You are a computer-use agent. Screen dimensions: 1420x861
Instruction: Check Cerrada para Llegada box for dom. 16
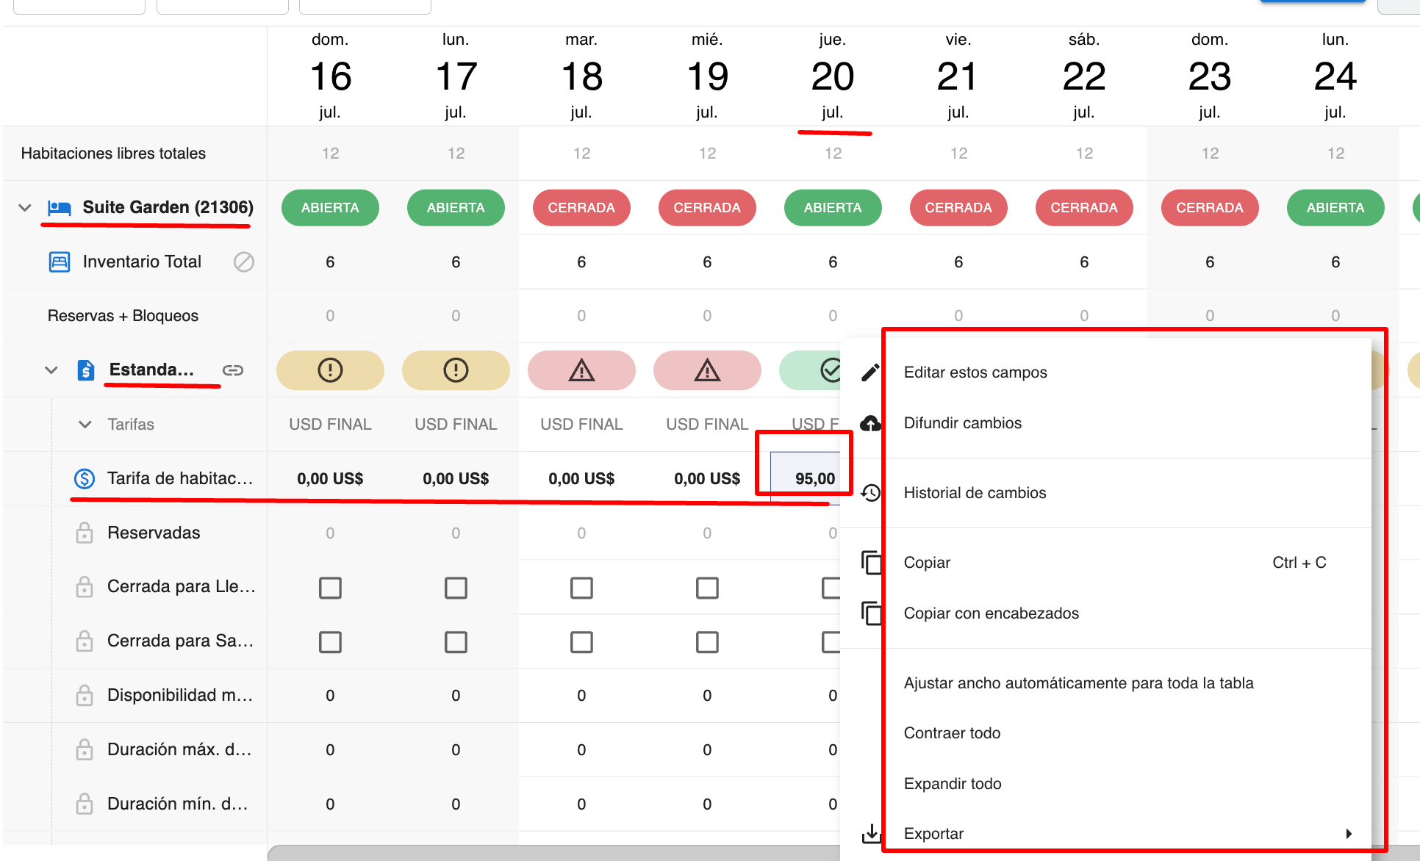pyautogui.click(x=330, y=588)
